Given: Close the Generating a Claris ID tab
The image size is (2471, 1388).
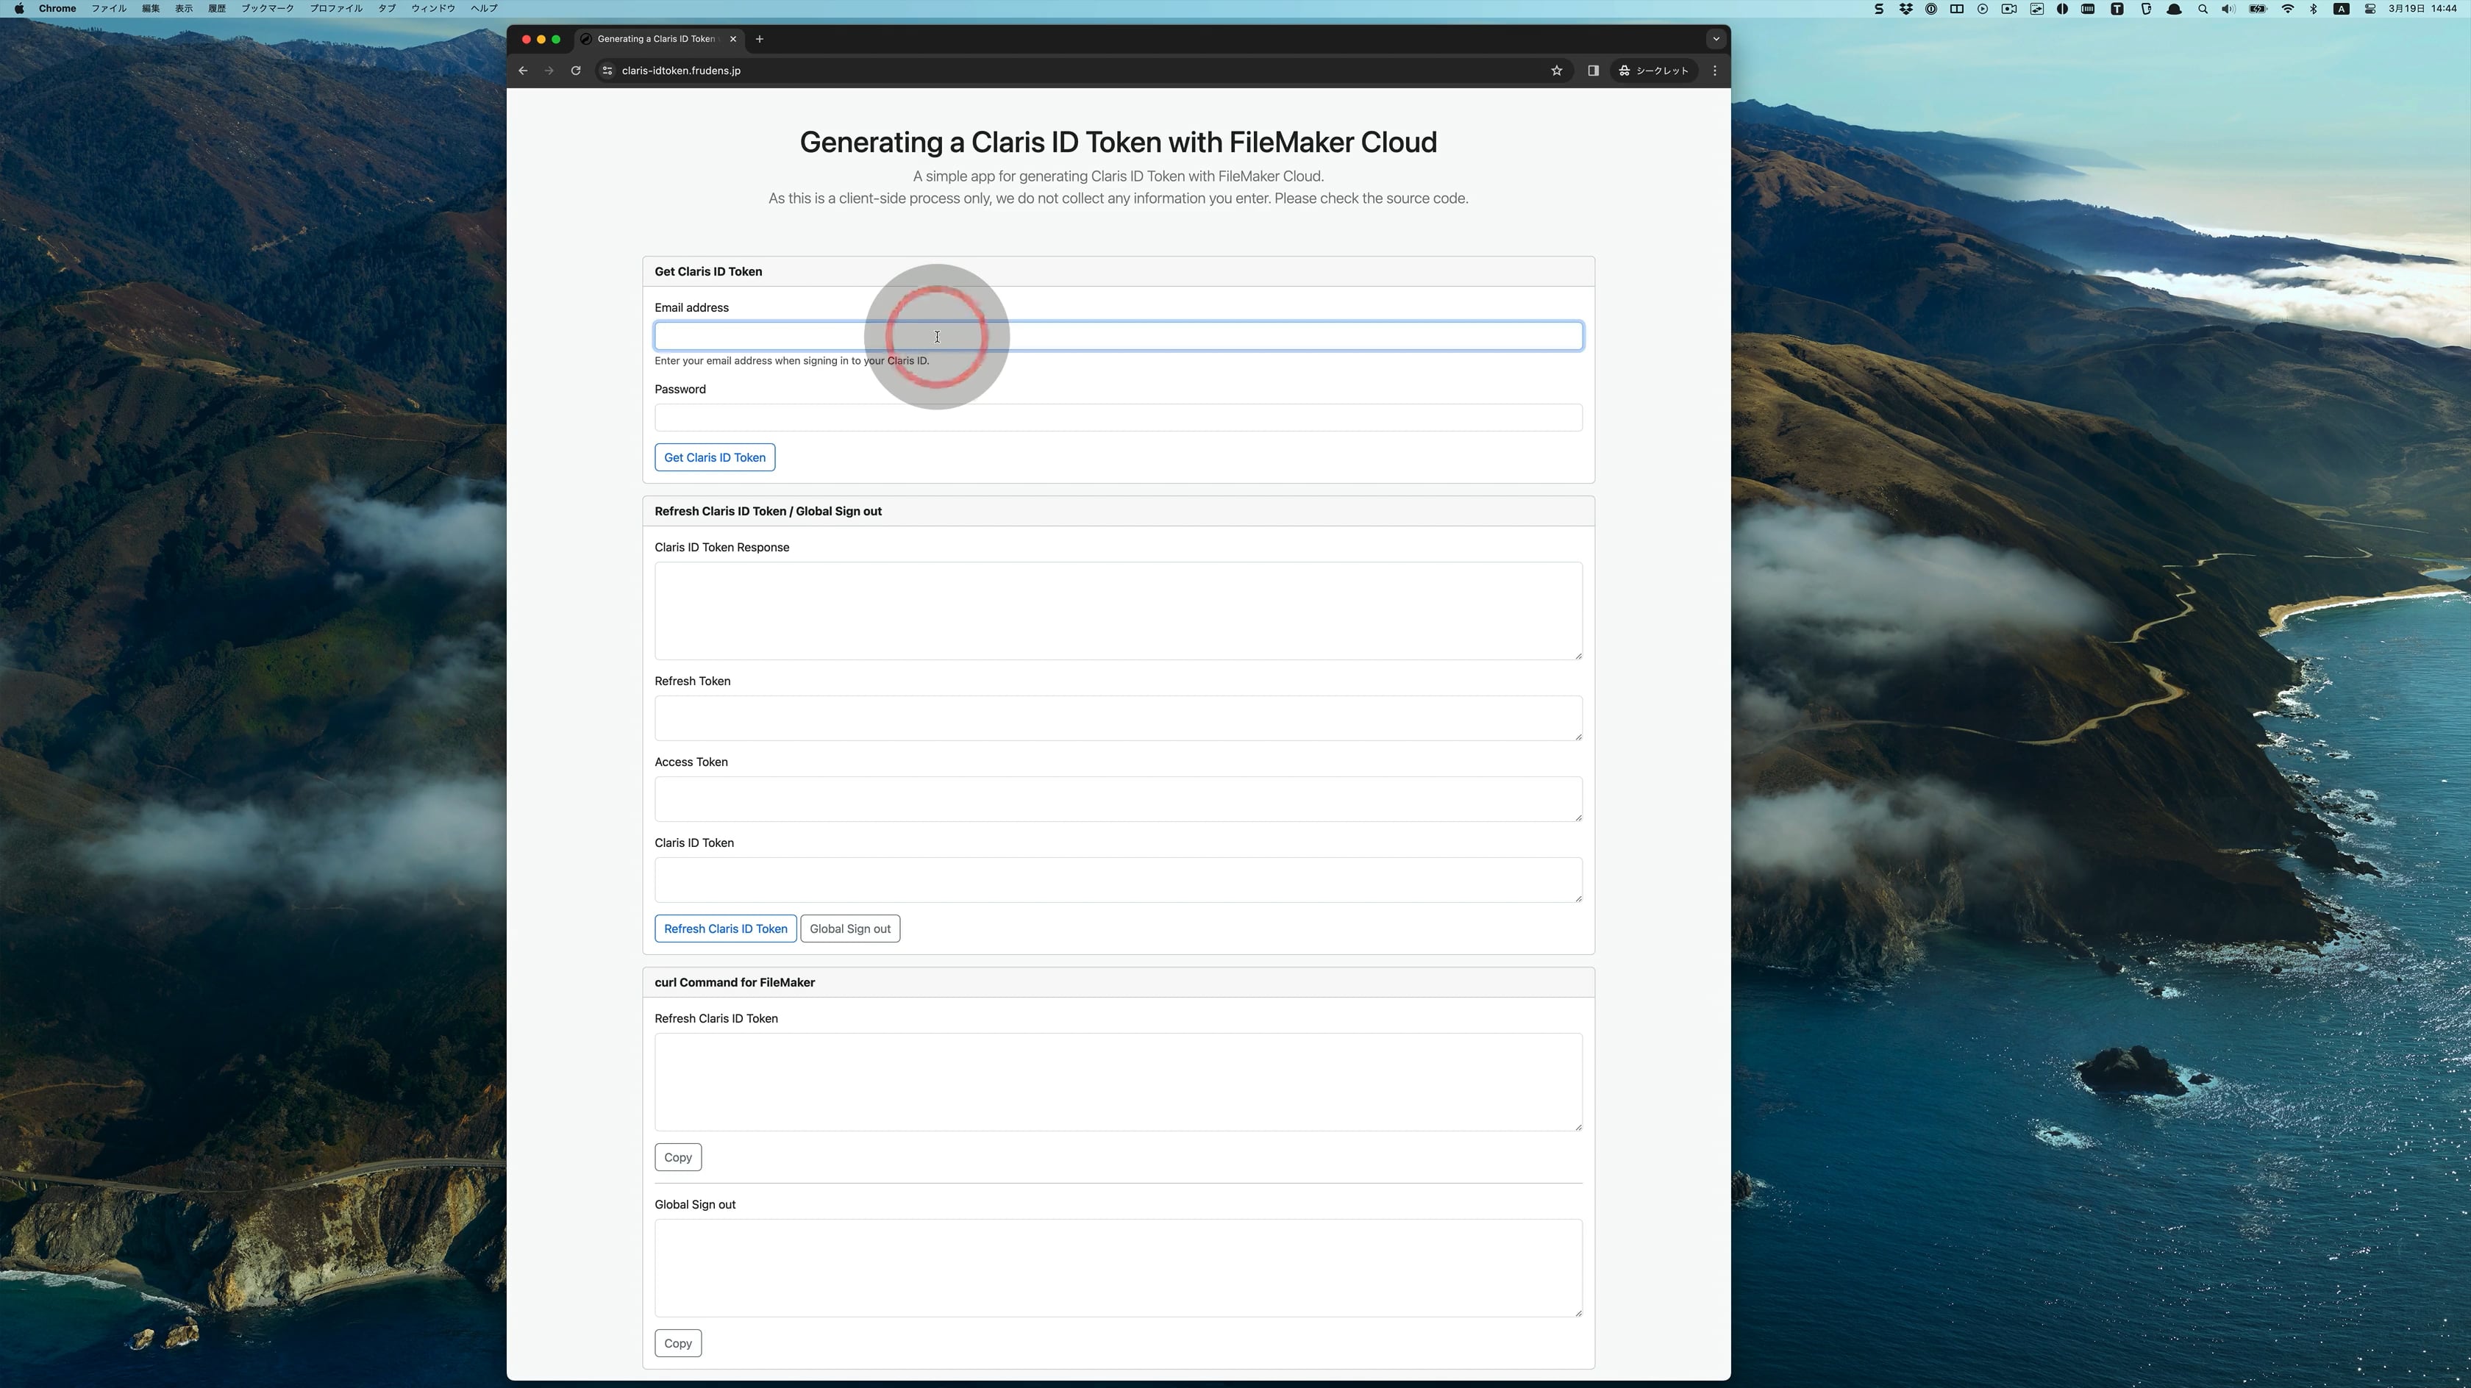Looking at the screenshot, I should [x=733, y=39].
